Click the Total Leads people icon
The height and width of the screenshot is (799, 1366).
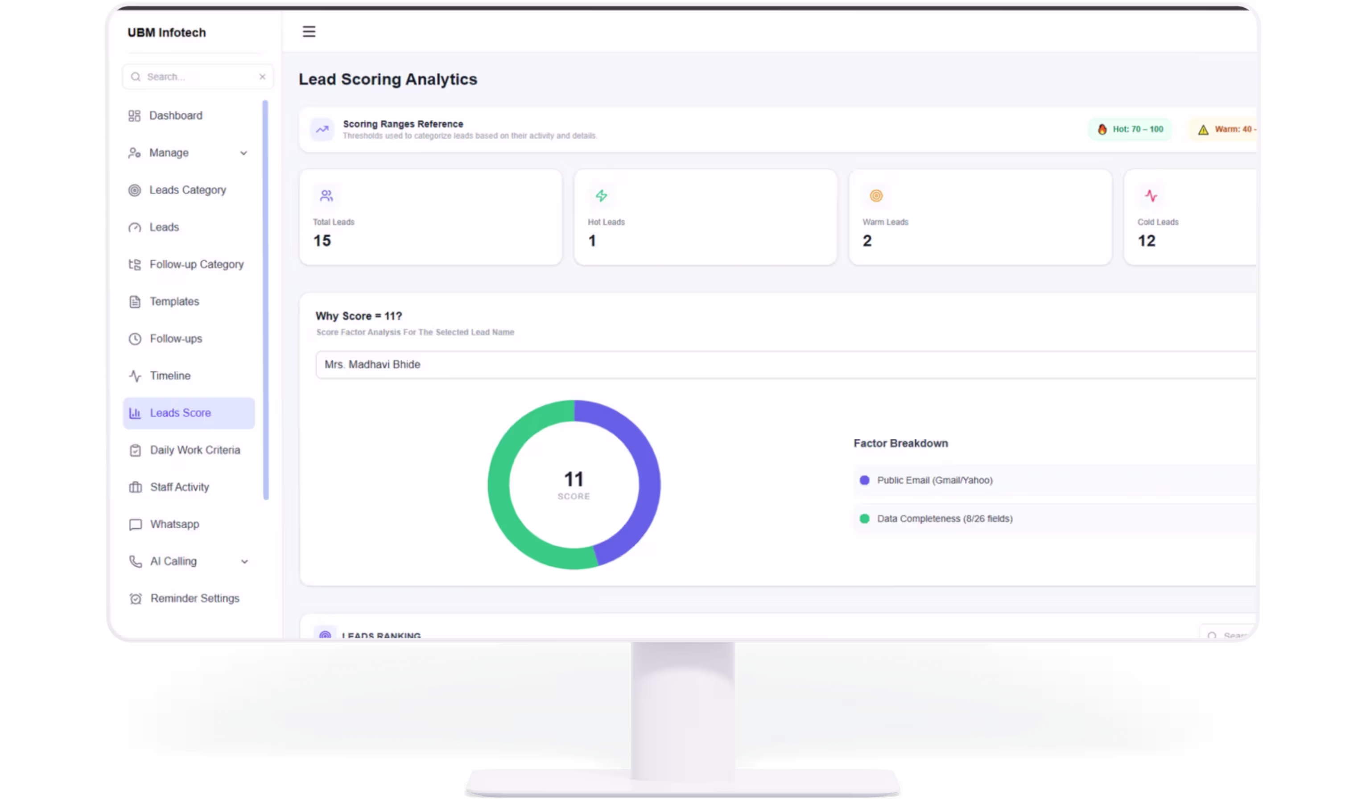coord(326,196)
